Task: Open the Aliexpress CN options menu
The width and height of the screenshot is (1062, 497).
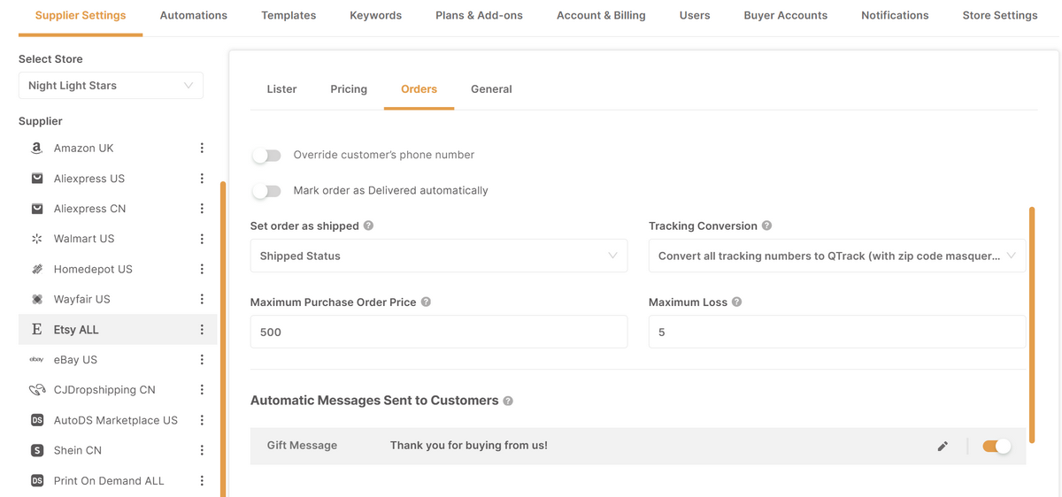Action: pos(202,209)
